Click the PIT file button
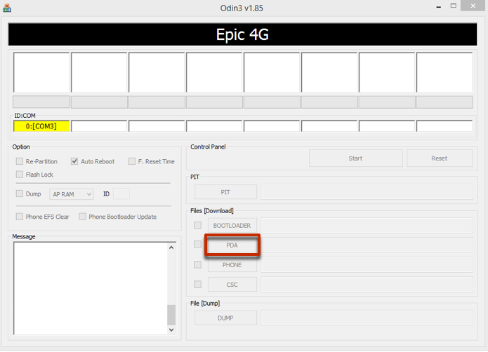 point(225,192)
